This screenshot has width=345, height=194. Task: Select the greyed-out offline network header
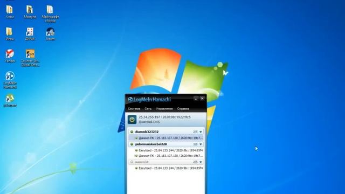(166, 162)
